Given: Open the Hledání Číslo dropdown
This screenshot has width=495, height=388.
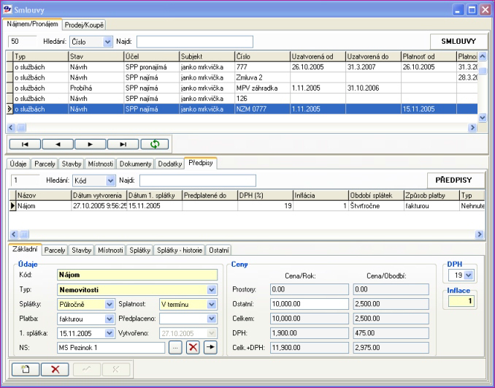Looking at the screenshot, I should 107,42.
